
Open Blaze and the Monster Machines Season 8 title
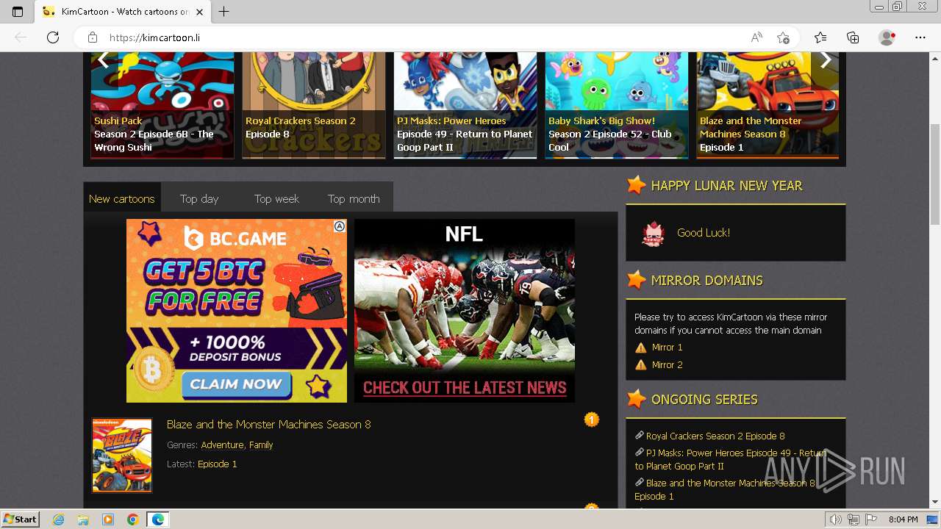click(x=268, y=425)
